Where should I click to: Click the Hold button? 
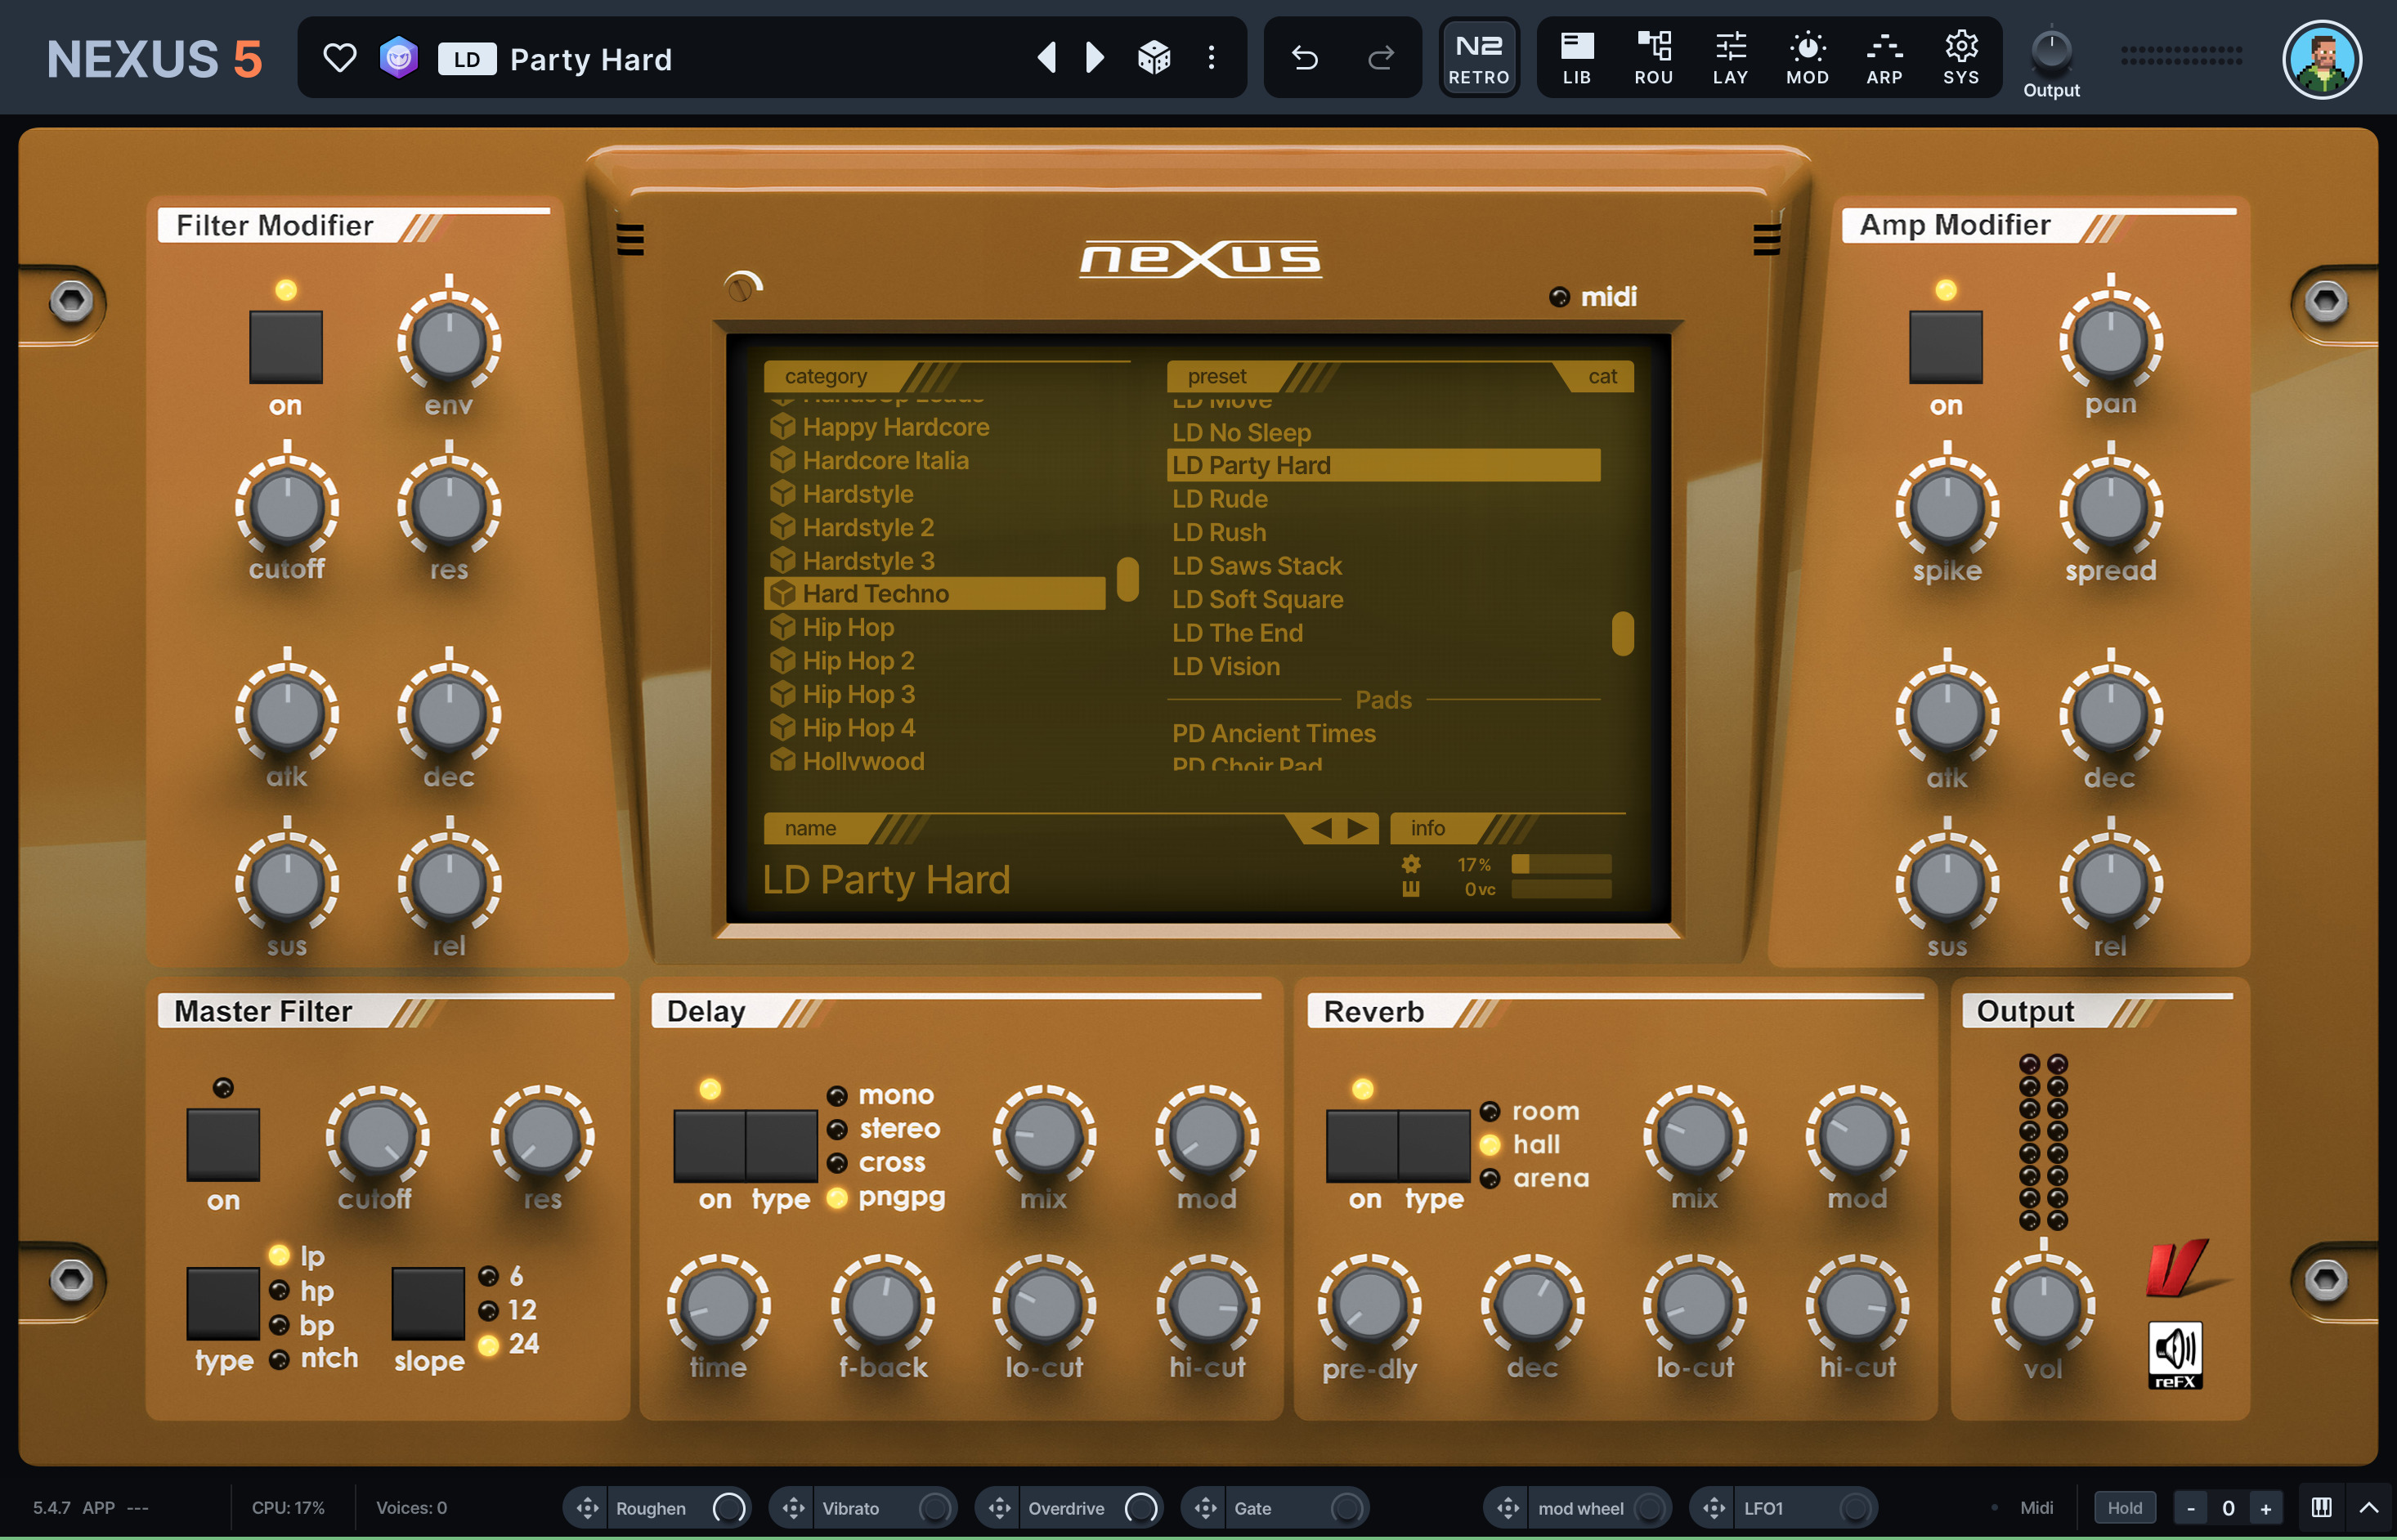coord(2125,1508)
